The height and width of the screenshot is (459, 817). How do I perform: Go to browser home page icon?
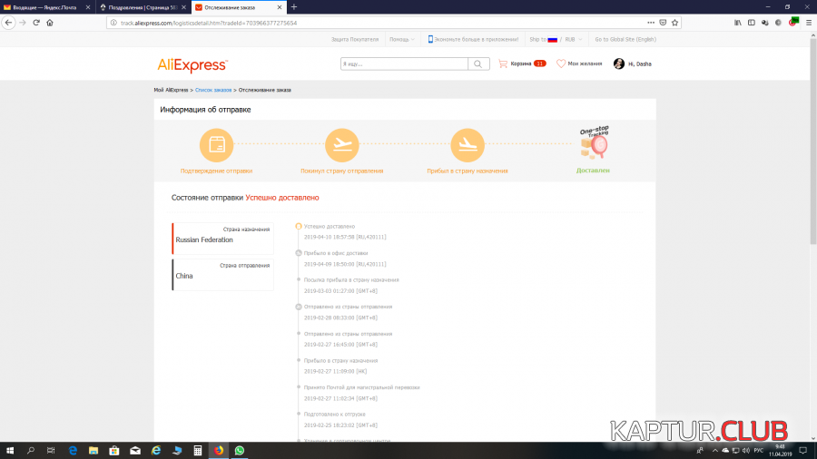click(50, 23)
